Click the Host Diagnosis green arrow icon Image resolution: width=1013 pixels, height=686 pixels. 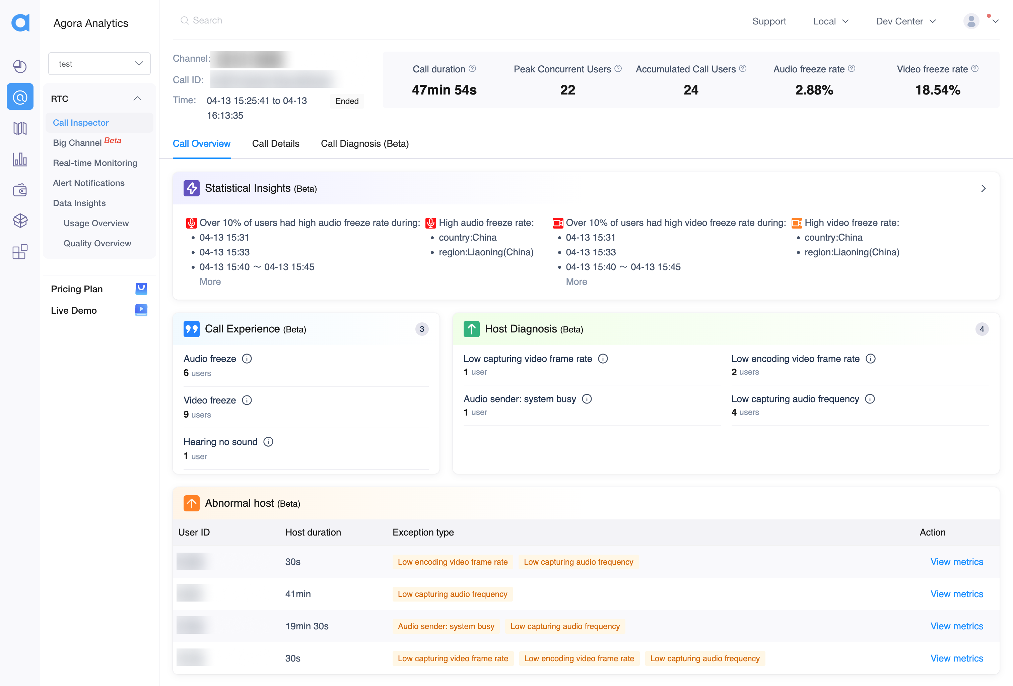471,329
